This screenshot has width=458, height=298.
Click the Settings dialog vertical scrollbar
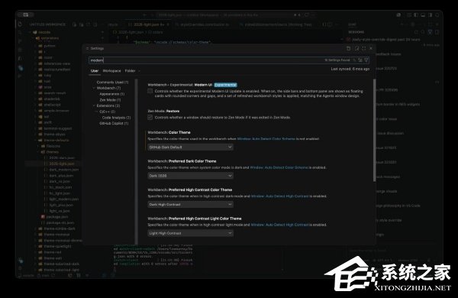pyautogui.click(x=374, y=130)
